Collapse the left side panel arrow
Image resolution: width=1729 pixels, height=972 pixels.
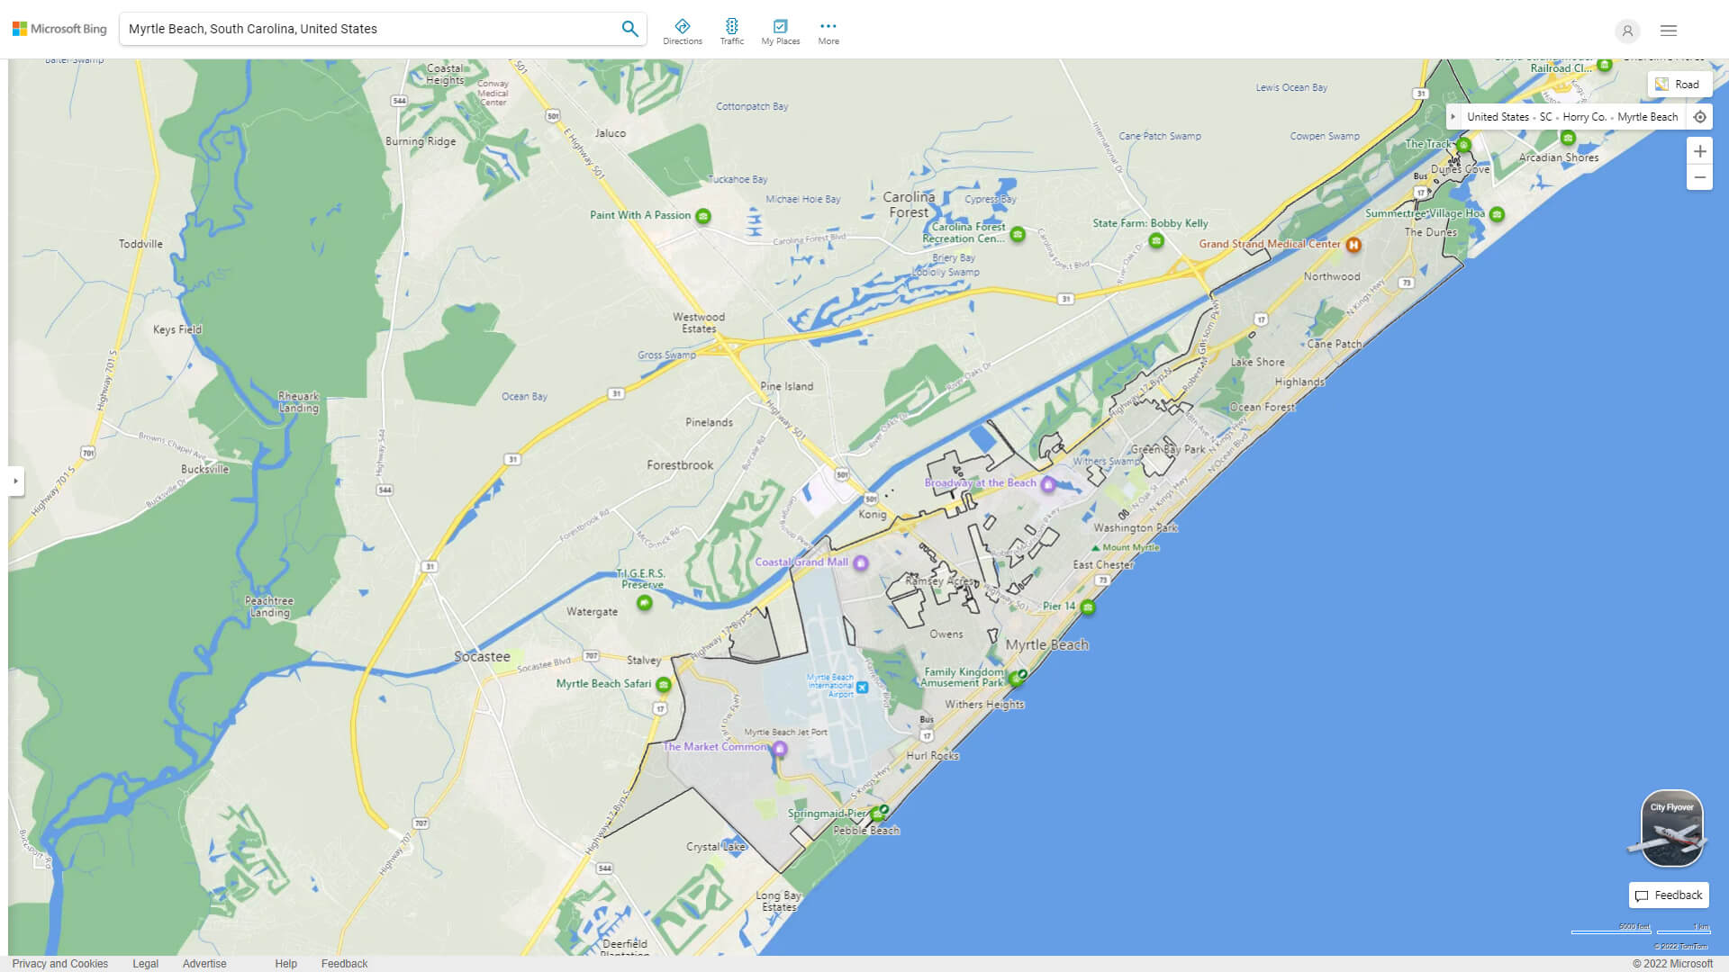(15, 481)
